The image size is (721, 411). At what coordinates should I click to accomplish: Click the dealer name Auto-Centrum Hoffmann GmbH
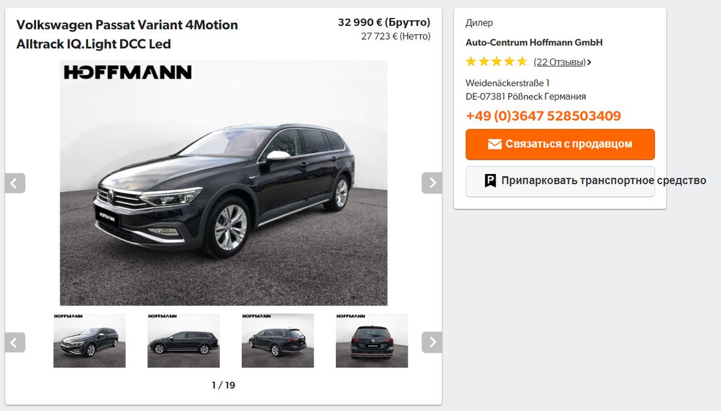(x=534, y=42)
